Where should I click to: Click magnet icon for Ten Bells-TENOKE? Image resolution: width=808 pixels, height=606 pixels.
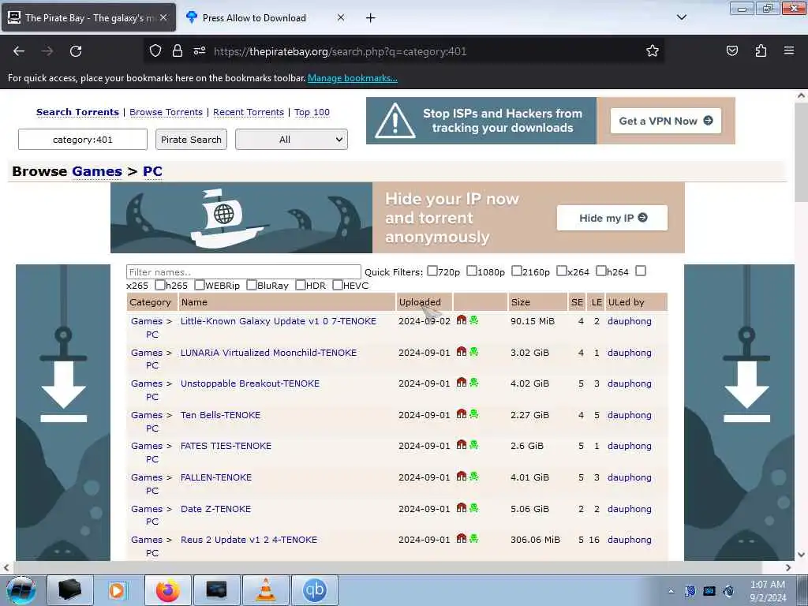pyautogui.click(x=461, y=413)
